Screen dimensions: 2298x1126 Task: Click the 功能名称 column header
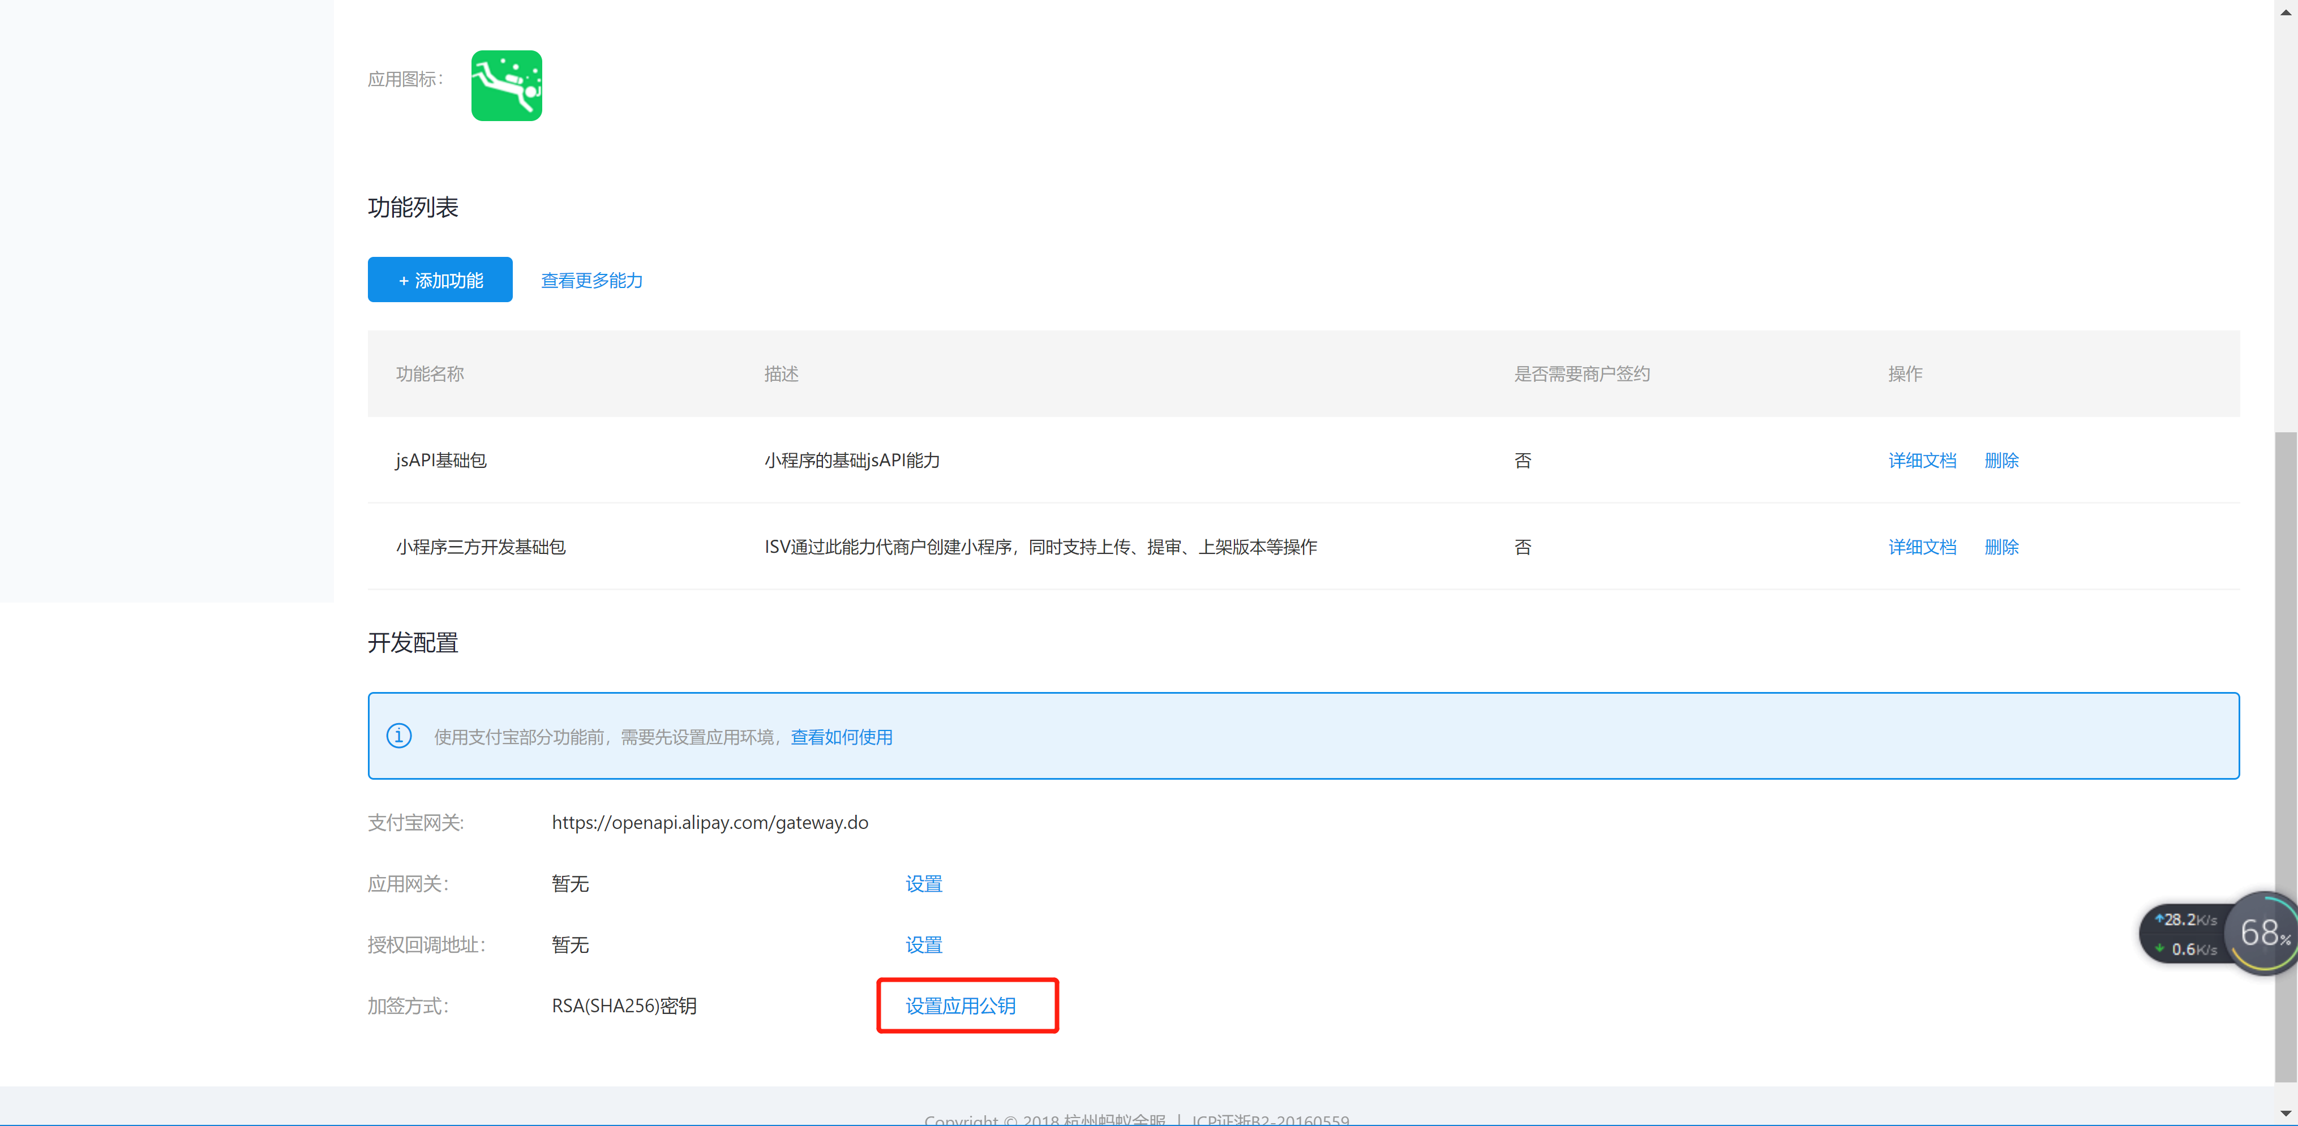(430, 373)
